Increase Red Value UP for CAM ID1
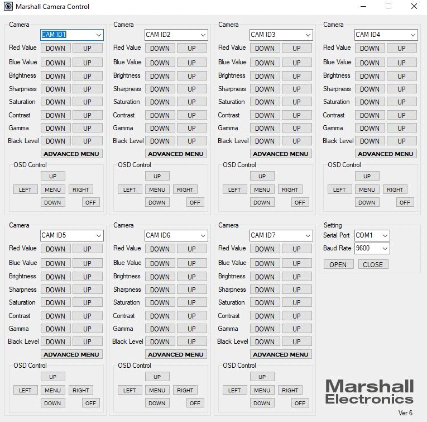Image resolution: width=427 pixels, height=422 pixels. 88,48
